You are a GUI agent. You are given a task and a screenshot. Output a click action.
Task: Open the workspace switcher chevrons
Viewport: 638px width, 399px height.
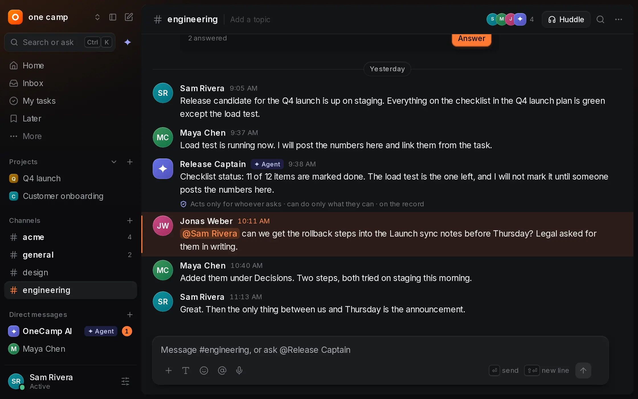coord(97,17)
